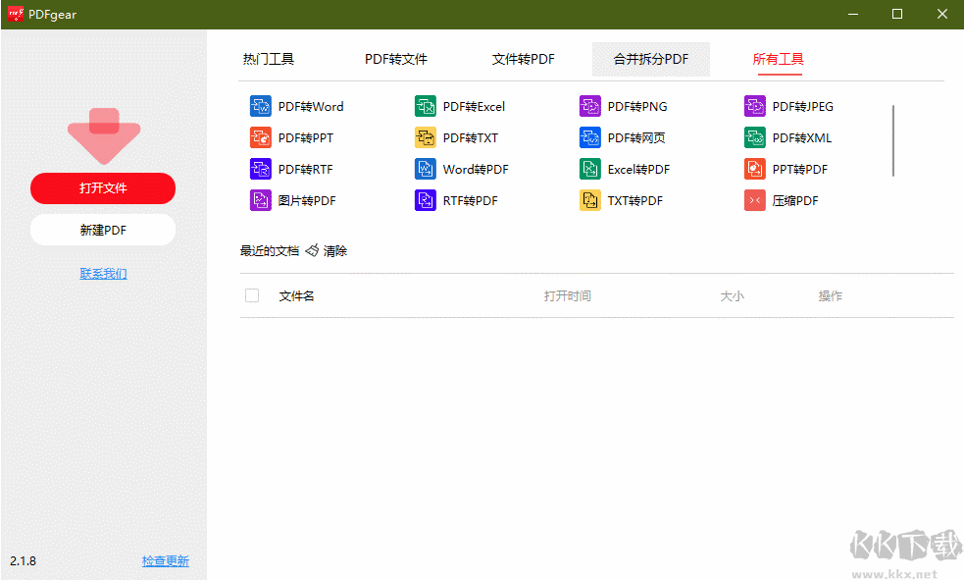Click the 大小 column header
964x581 pixels.
pyautogui.click(x=733, y=296)
